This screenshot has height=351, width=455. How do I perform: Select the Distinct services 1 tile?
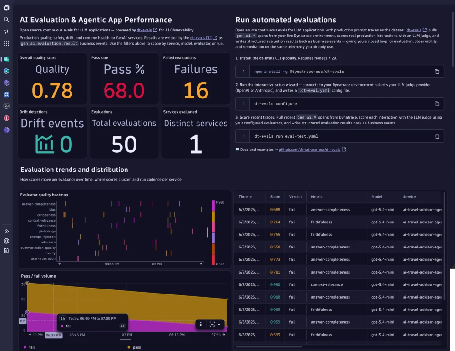(x=196, y=133)
